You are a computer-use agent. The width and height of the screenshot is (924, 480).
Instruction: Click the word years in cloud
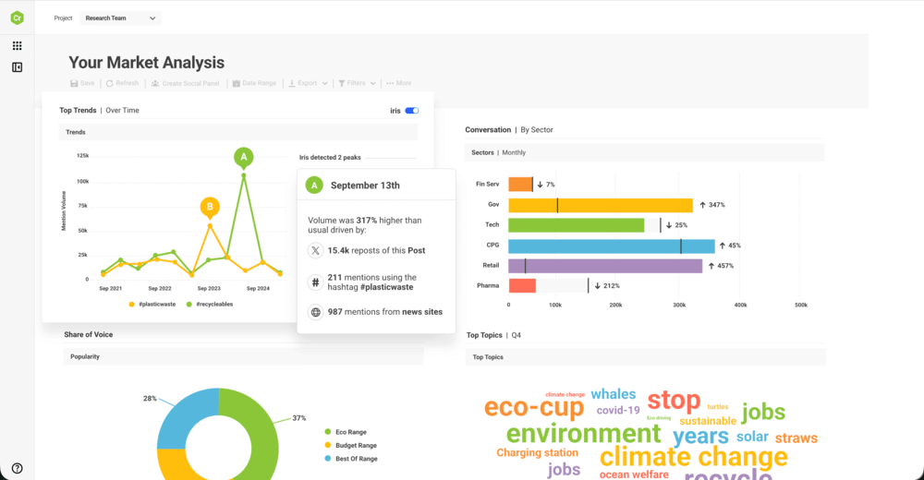[700, 437]
